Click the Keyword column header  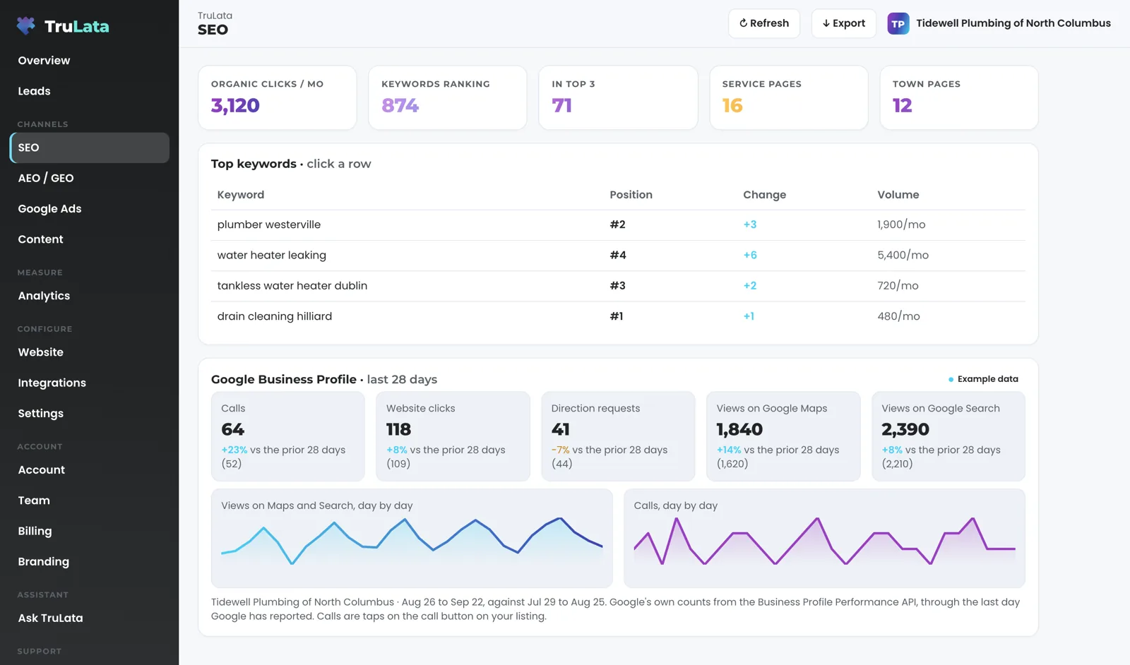click(241, 195)
